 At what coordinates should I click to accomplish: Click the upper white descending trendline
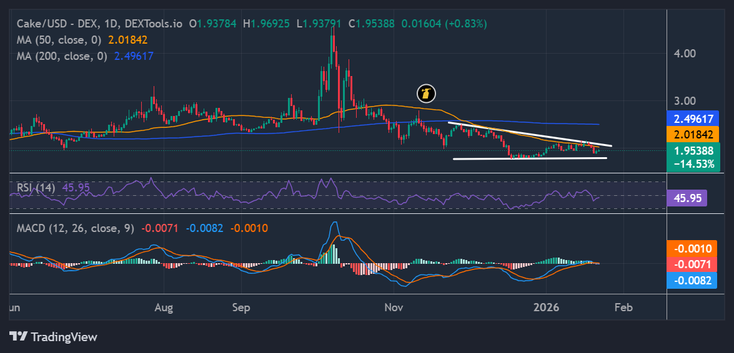pos(530,134)
